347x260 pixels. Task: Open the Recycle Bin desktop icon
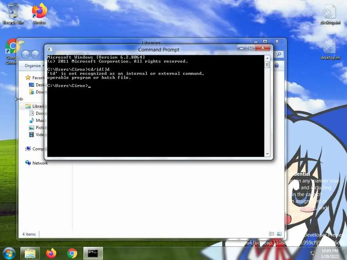[x=13, y=14]
